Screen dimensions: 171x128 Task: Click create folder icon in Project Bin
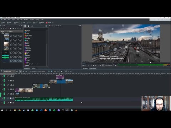[6, 28]
